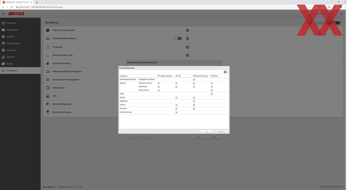347x190 pixels.
Task: Toggle the Benachrichtigung header checkbox
Action: coord(194,76)
